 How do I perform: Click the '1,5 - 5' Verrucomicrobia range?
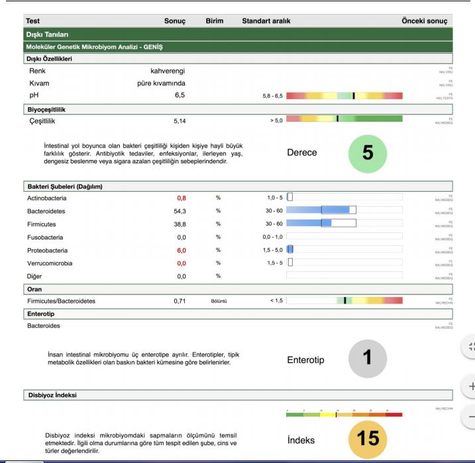[x=275, y=263]
